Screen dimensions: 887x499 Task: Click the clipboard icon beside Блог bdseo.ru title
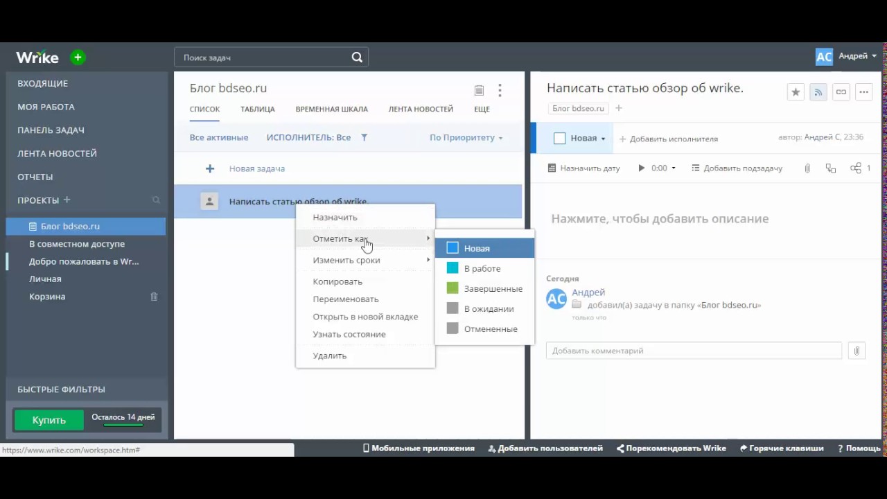point(479,90)
